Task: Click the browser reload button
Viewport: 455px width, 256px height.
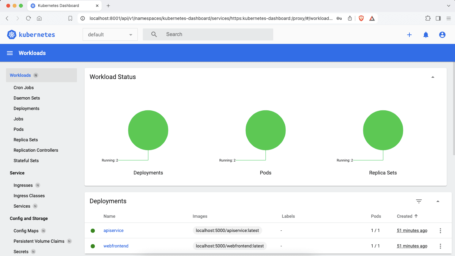Action: coord(28,18)
